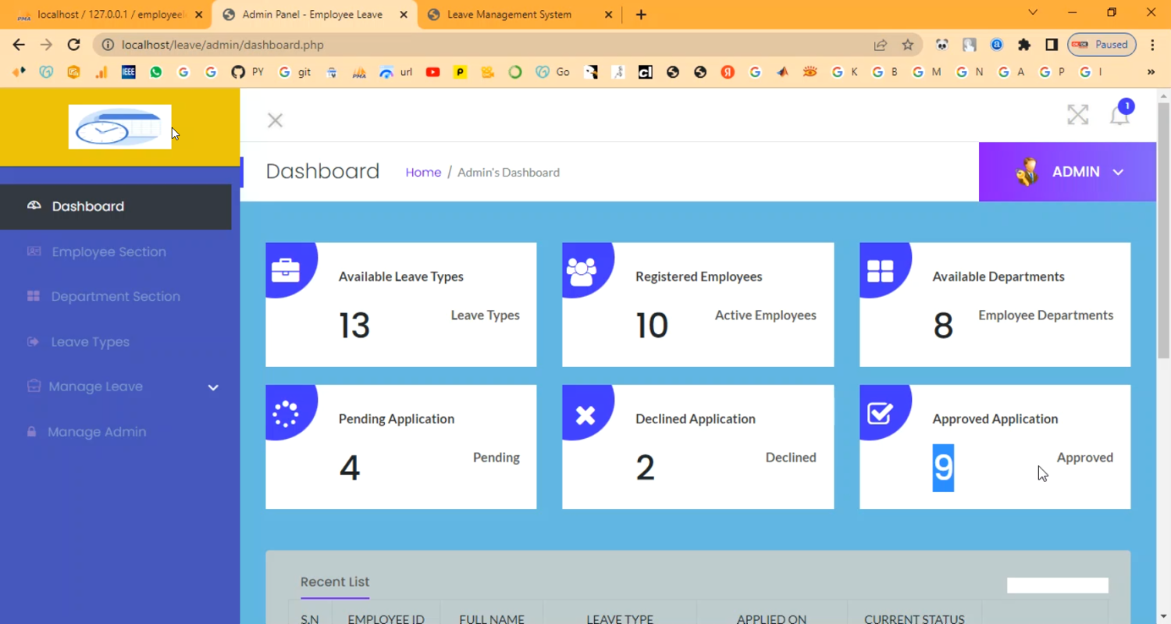
Task: Open the git Google bookmark
Action: tap(295, 72)
